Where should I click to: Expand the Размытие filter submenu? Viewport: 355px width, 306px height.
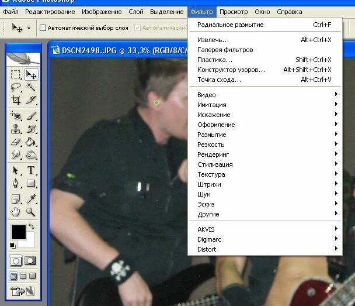coord(265,135)
